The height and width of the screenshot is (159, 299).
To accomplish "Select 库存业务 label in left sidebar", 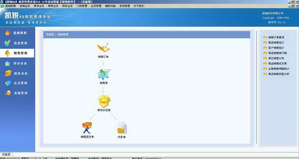I will coord(20,63).
